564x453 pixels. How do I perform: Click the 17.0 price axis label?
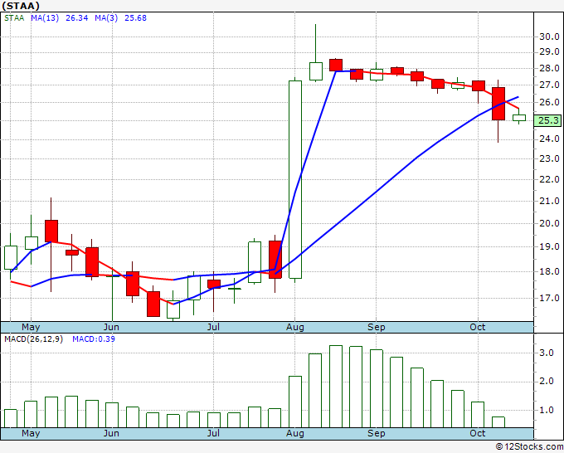pos(549,298)
